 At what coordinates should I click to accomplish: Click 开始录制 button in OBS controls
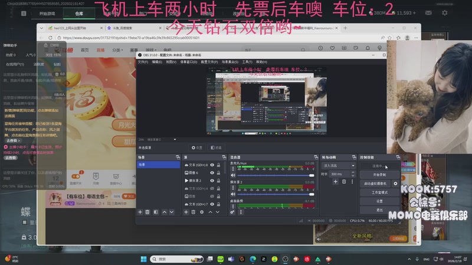379,174
